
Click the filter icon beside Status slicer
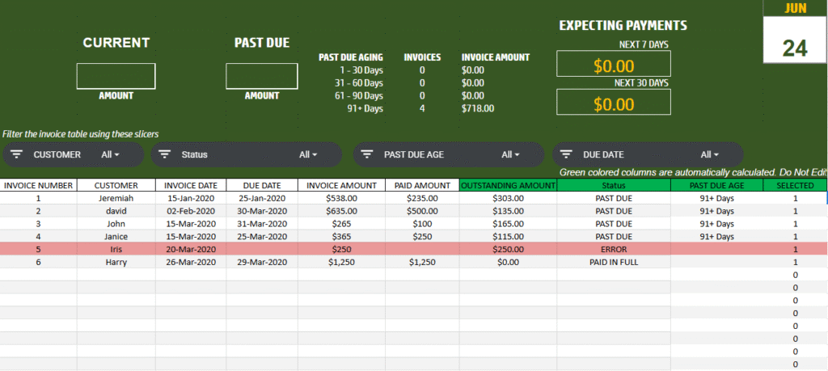click(x=165, y=154)
